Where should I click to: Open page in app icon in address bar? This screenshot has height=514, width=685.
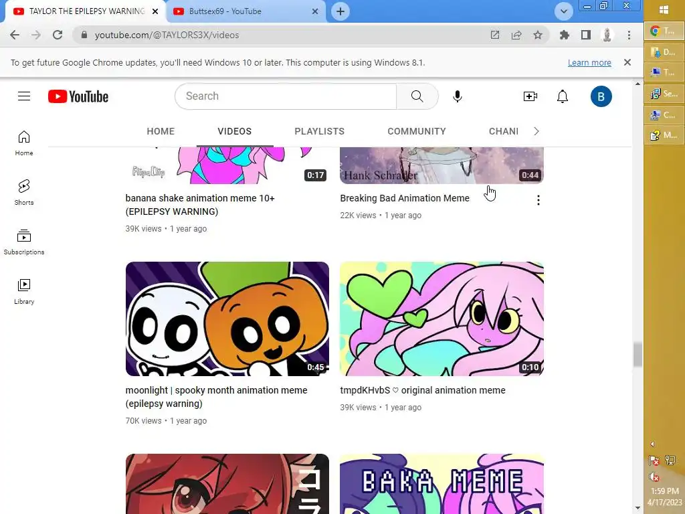pos(495,35)
